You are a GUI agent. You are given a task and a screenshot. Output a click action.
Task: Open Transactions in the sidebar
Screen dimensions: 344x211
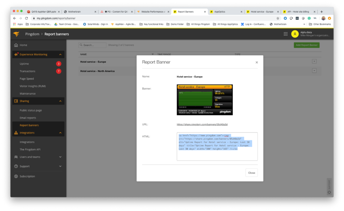tap(28, 71)
